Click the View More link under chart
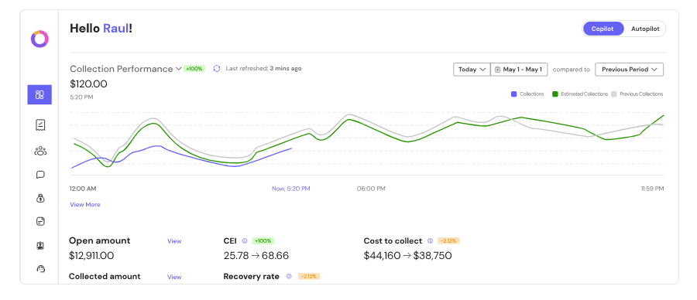The height and width of the screenshot is (300, 697). [85, 205]
